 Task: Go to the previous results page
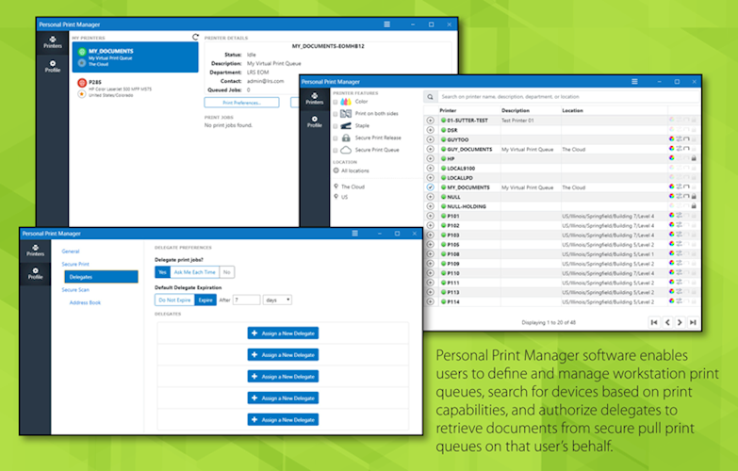[667, 322]
